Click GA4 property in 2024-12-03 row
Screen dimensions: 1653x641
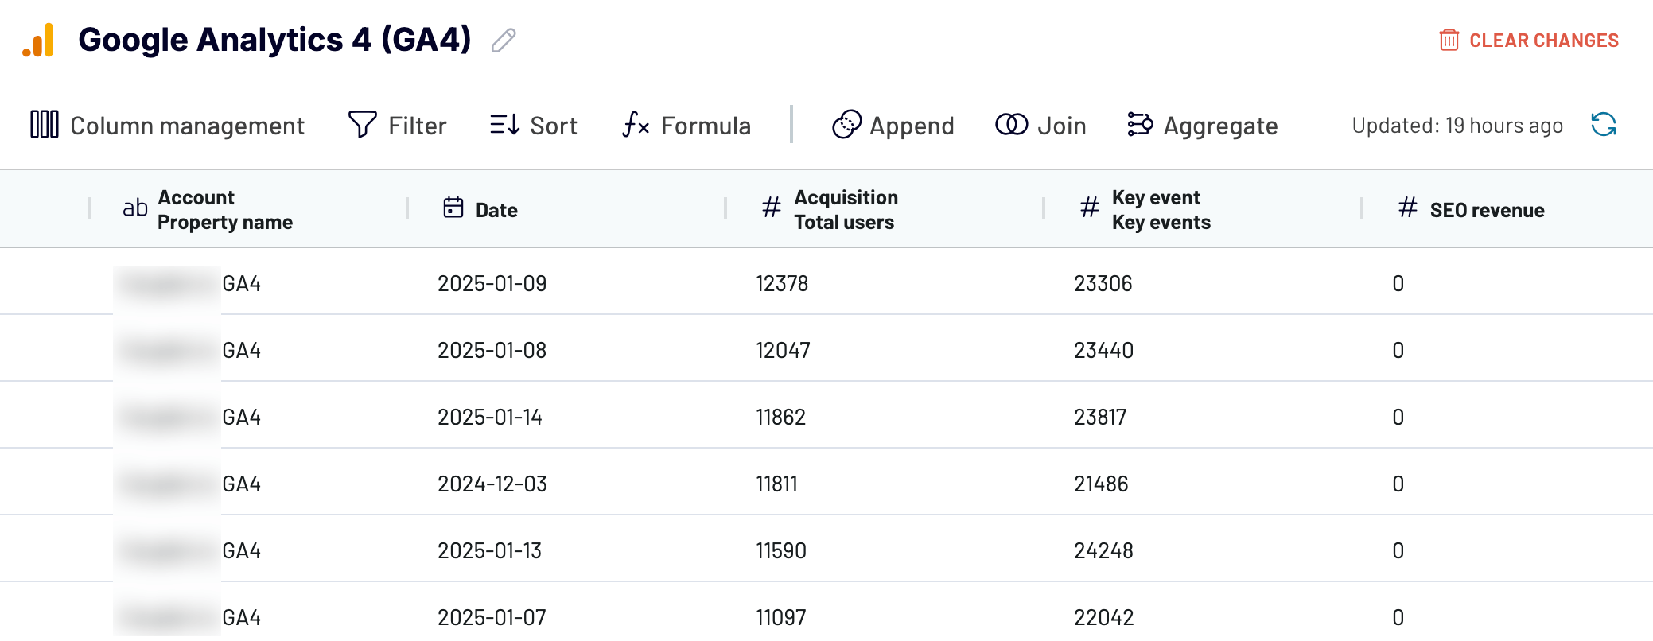coord(241,484)
